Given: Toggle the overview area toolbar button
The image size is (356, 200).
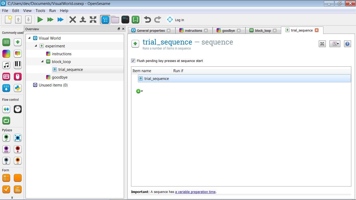Looking at the screenshot, I should tap(105, 20).
